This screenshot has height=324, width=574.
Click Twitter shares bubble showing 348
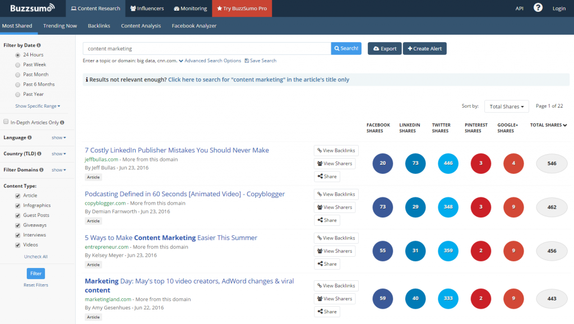[x=448, y=207]
